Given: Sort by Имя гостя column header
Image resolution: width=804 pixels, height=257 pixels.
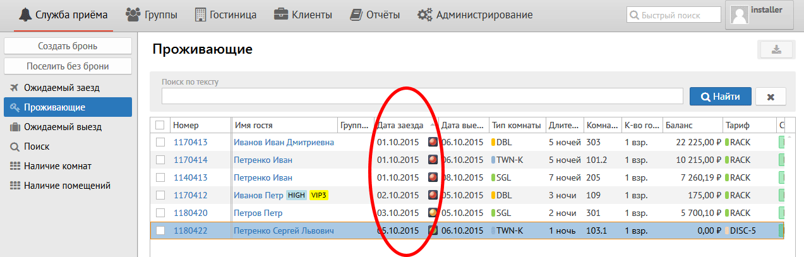Looking at the screenshot, I should (284, 125).
